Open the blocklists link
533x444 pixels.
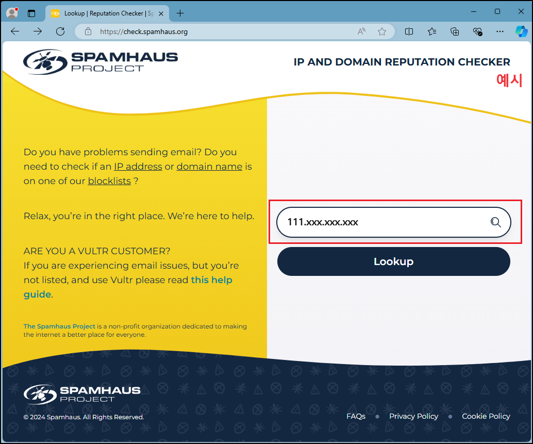pyautogui.click(x=109, y=181)
